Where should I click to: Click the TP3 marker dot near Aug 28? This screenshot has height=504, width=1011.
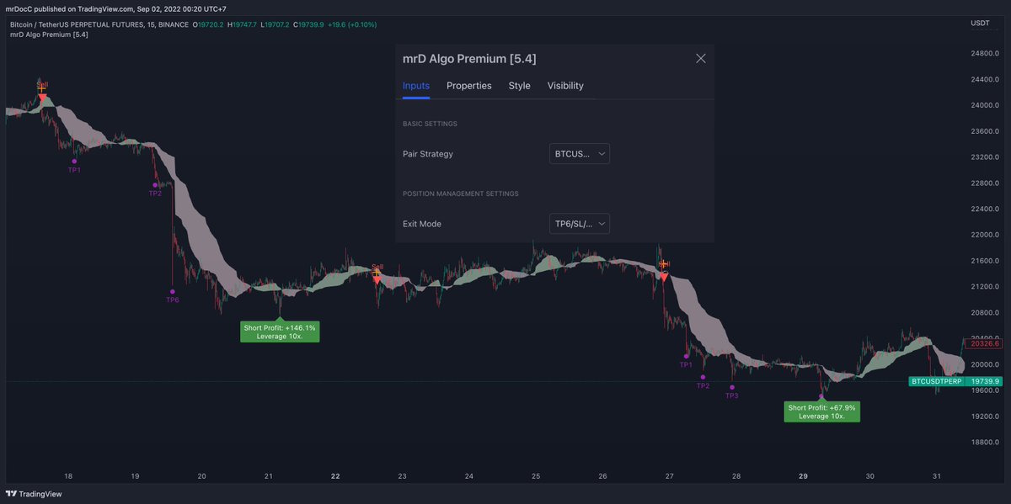[x=731, y=385]
